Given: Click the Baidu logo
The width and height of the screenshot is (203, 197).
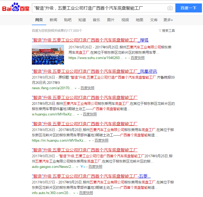Looking at the screenshot, I should (16, 7).
